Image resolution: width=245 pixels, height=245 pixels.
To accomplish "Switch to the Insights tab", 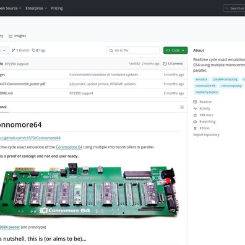I will tap(17, 36).
